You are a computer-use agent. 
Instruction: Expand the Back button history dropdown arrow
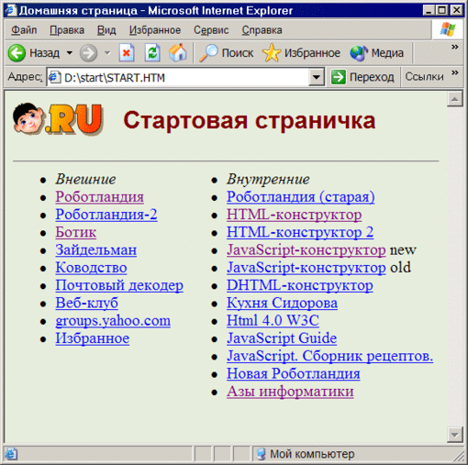[x=70, y=53]
